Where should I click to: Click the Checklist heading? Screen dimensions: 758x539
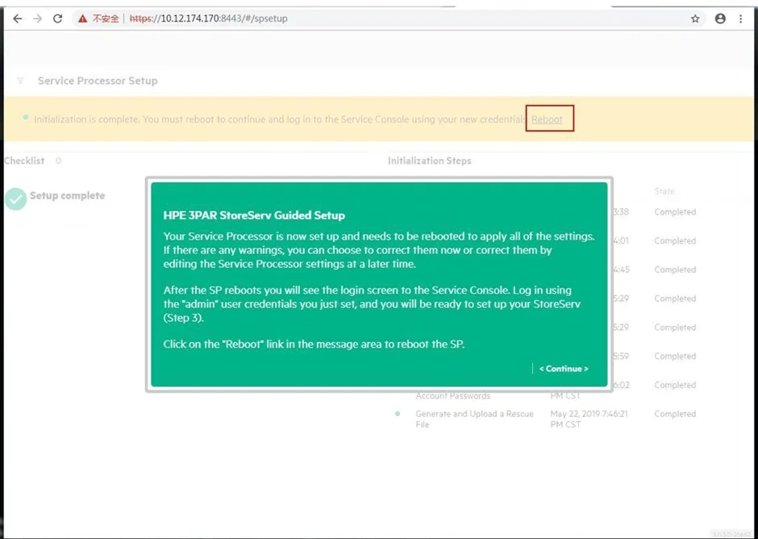24,161
